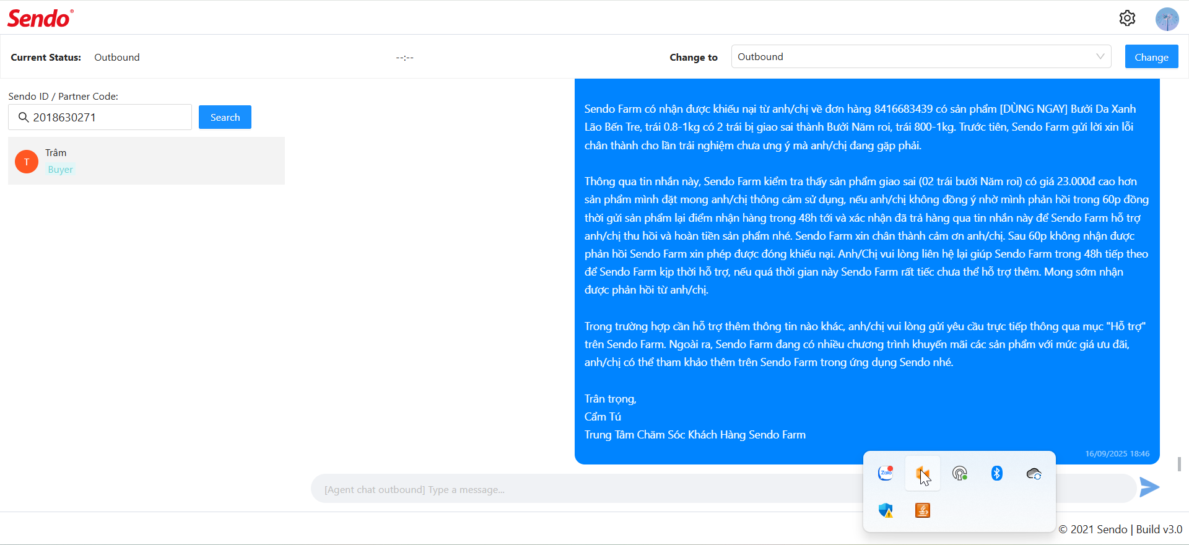
Task: Click the Trung Tâm Chăm Sóc Khách Hàng line
Action: [x=695, y=435]
